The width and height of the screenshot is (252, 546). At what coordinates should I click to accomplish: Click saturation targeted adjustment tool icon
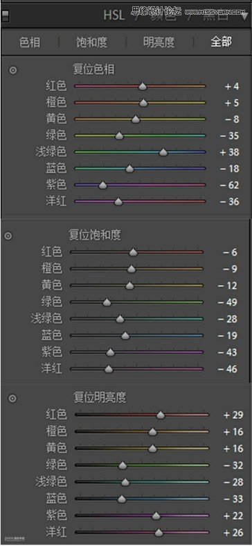pos(8,236)
